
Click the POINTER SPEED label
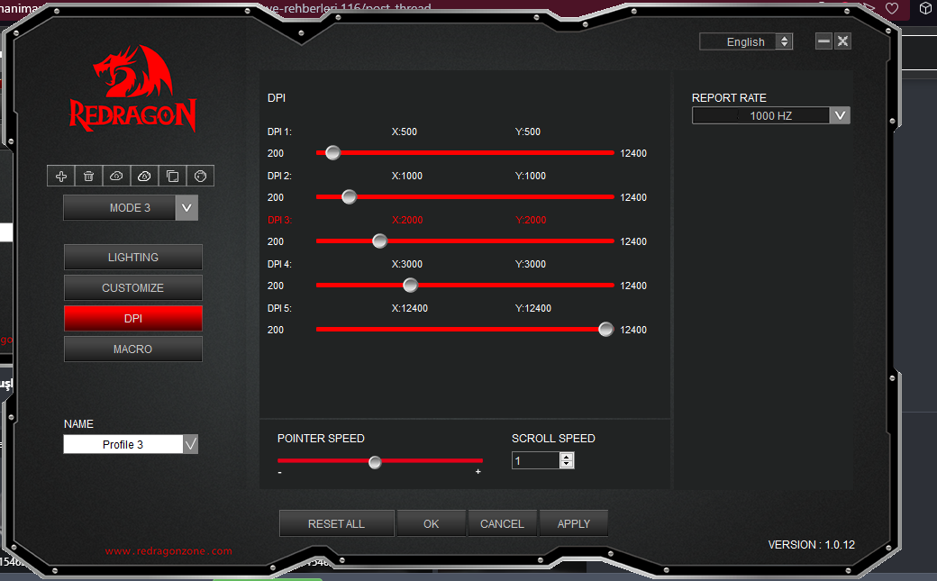(x=321, y=439)
